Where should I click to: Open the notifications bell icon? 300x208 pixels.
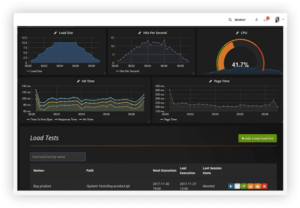[257, 20]
